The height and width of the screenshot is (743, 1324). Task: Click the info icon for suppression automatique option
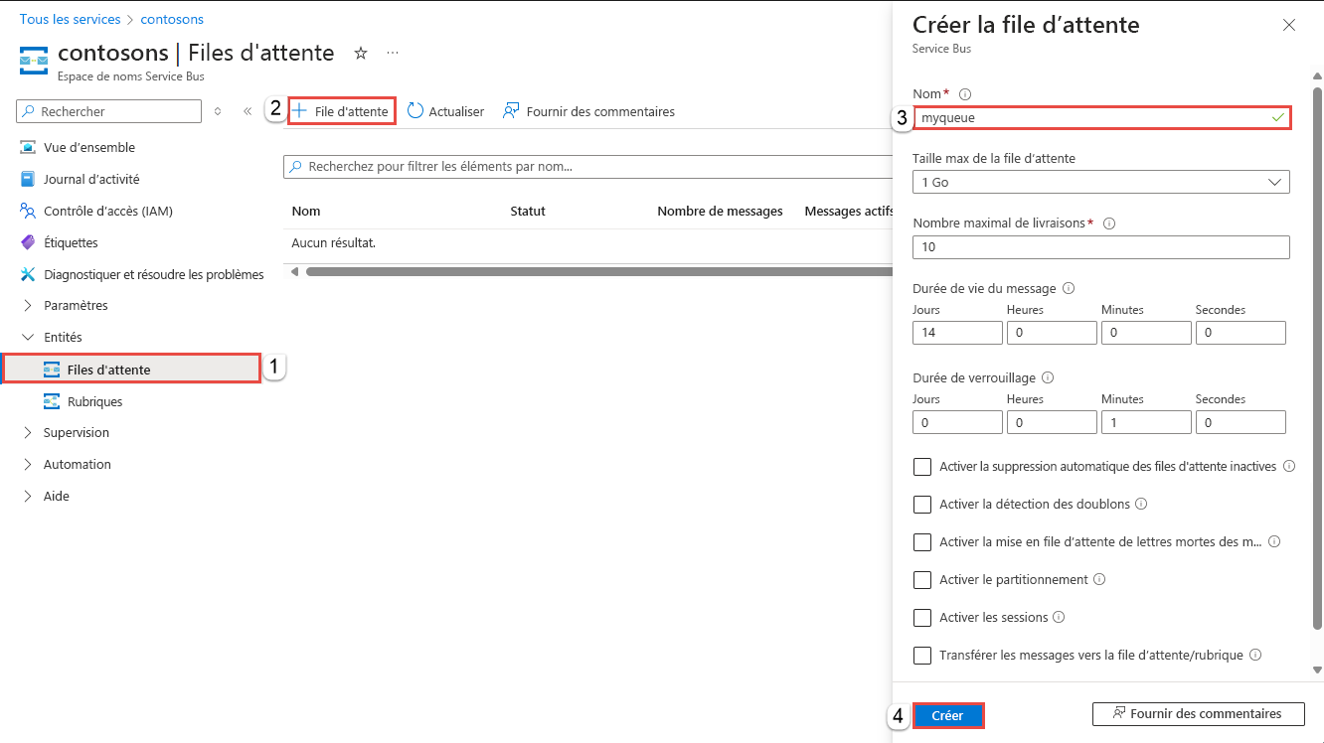[1289, 466]
